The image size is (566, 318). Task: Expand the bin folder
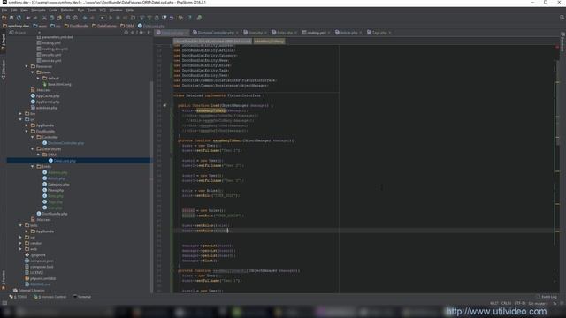coord(20,114)
